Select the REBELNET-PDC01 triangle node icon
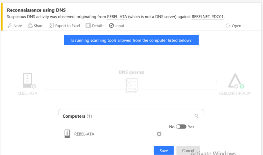This screenshot has width=263, height=155. 235,82
